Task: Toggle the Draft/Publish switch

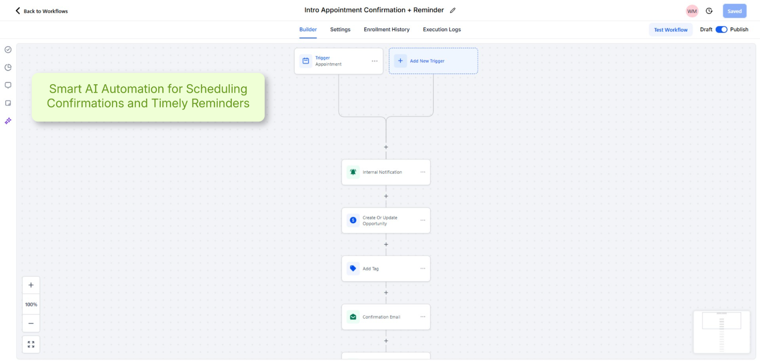Action: (721, 30)
